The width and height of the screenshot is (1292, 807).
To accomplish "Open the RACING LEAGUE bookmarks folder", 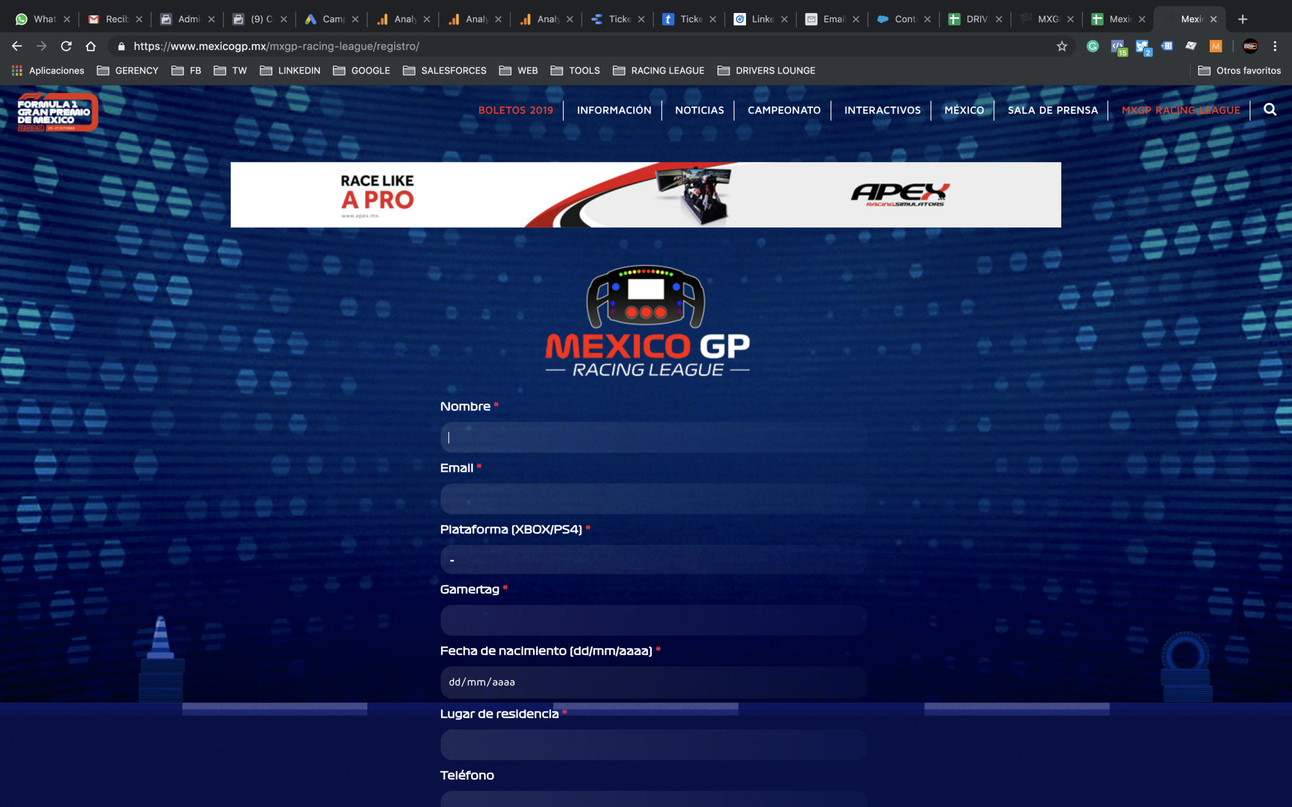I will 658,71.
